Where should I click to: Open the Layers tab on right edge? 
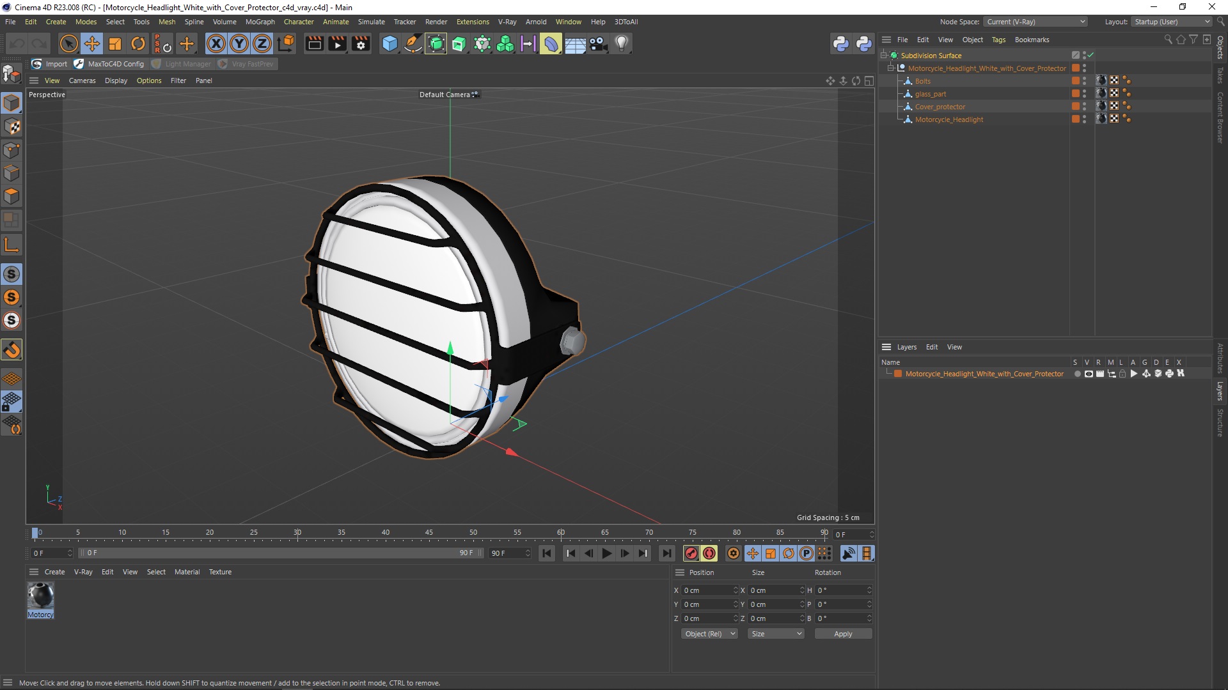point(1220,391)
